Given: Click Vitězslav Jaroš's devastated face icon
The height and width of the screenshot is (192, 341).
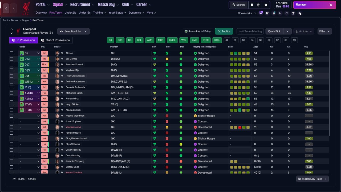Looking at the screenshot, I should 195,127.
